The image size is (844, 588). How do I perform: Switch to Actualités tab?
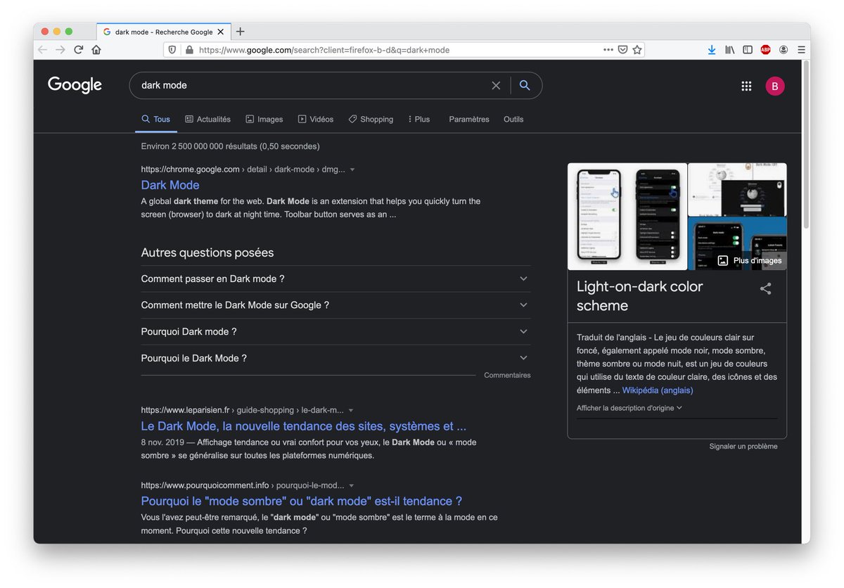coord(207,119)
